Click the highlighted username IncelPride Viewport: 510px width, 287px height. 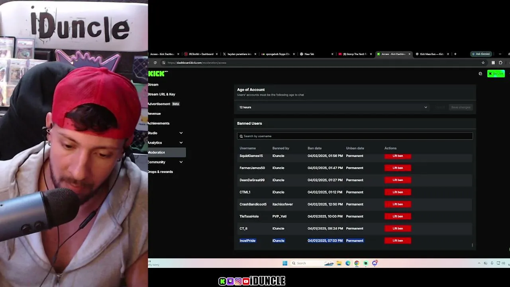pos(247,241)
